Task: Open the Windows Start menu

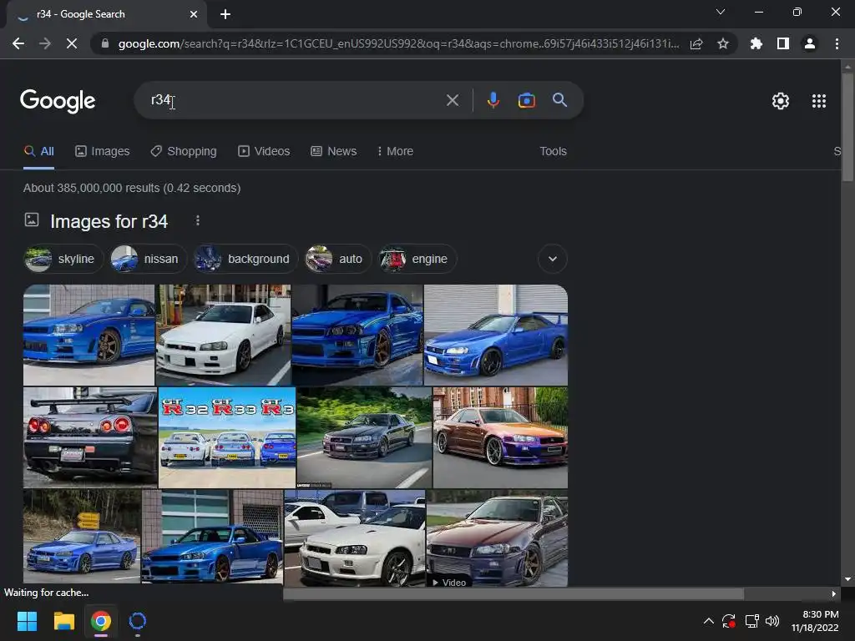Action: [27, 621]
